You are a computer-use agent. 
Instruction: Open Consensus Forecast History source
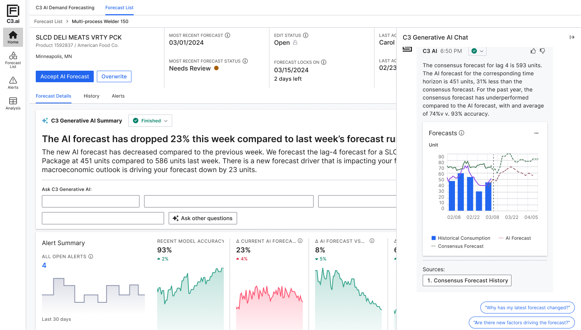(467, 280)
